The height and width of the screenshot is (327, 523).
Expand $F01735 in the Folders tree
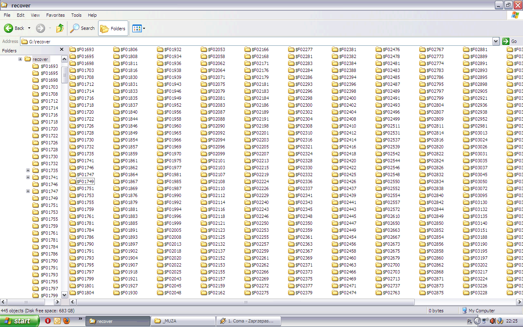[28, 170]
